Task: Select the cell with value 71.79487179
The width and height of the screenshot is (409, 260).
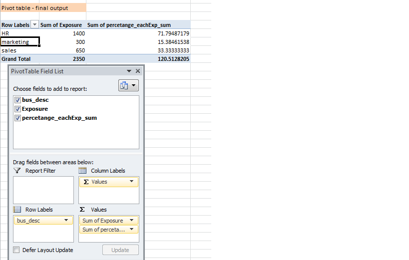Action: [x=138, y=33]
